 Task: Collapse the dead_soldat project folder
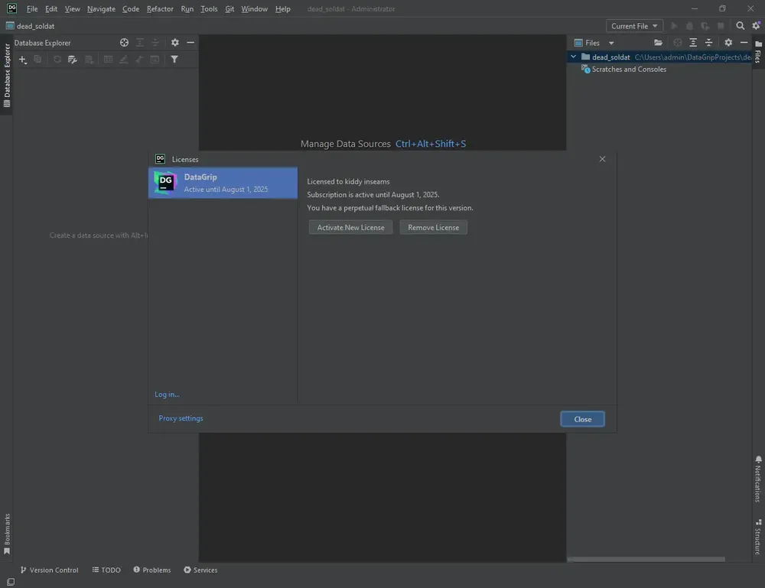573,57
